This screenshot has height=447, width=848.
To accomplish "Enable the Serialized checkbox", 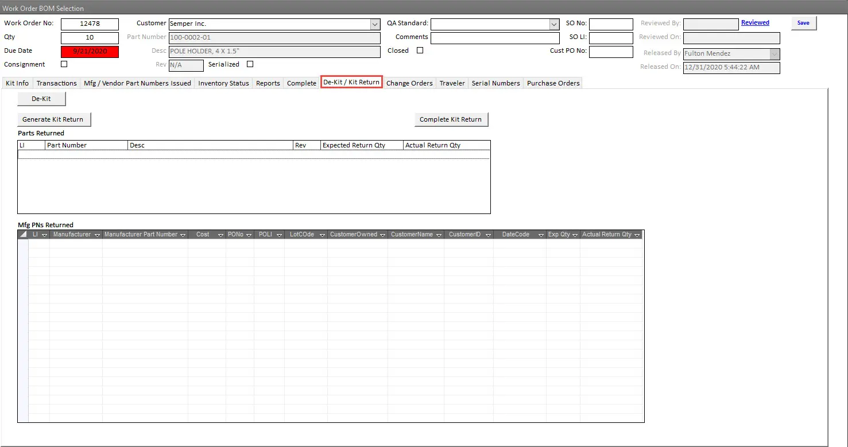I will pyautogui.click(x=250, y=64).
